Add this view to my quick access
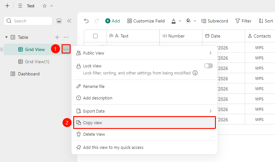The width and height of the screenshot is (275, 162). pyautogui.click(x=144, y=147)
